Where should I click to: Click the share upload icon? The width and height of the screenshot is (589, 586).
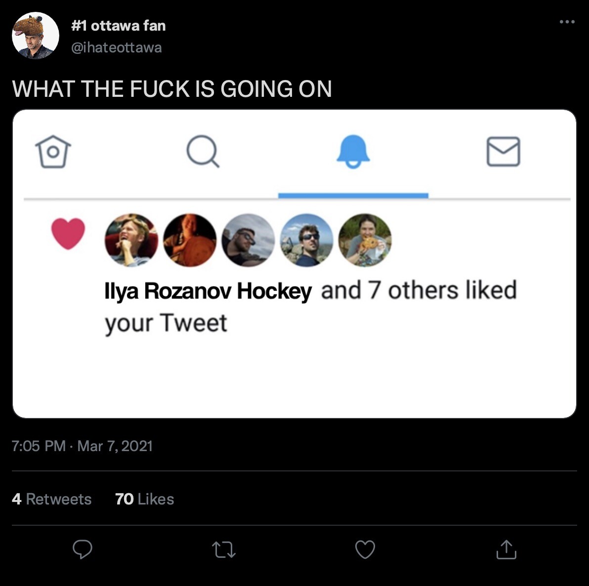[x=506, y=549]
